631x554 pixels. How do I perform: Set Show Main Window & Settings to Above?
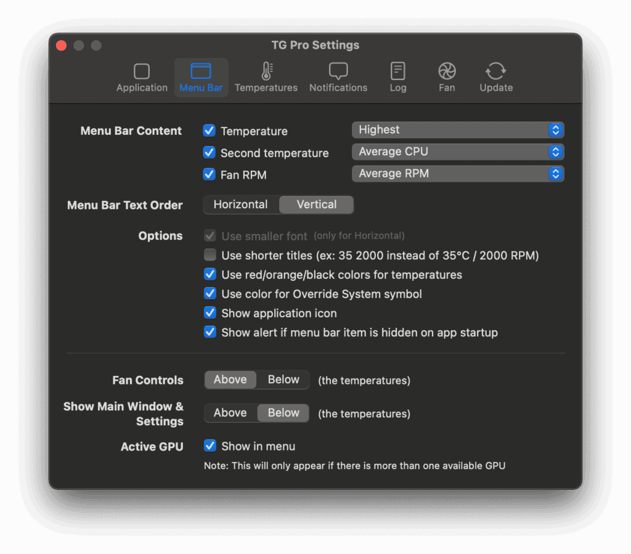[x=230, y=413]
